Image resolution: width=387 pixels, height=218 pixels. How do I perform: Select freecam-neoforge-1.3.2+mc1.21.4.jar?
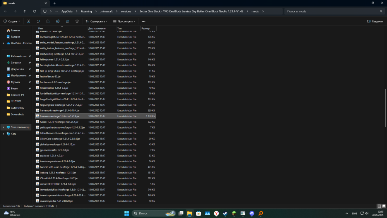[x=95, y=116]
